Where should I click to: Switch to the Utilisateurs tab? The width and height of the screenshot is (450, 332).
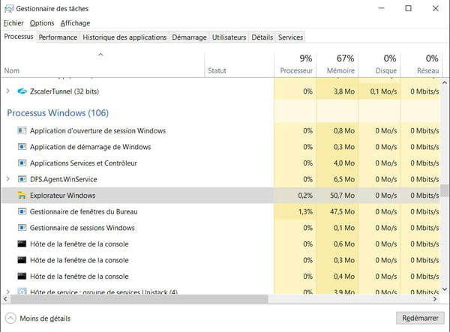coord(229,37)
